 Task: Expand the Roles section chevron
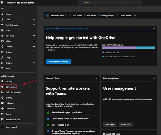(34, 30)
